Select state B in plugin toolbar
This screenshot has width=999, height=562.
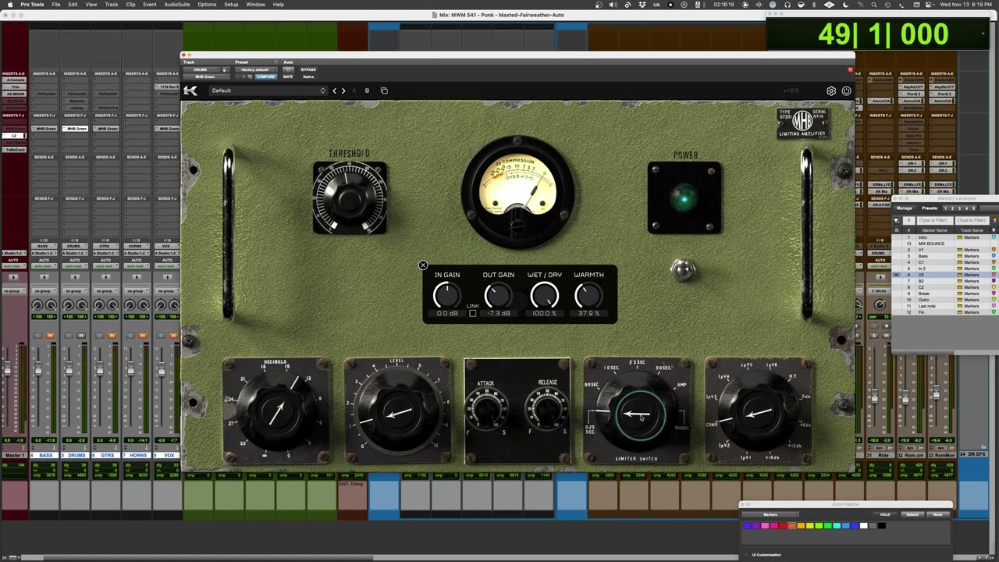tap(367, 91)
